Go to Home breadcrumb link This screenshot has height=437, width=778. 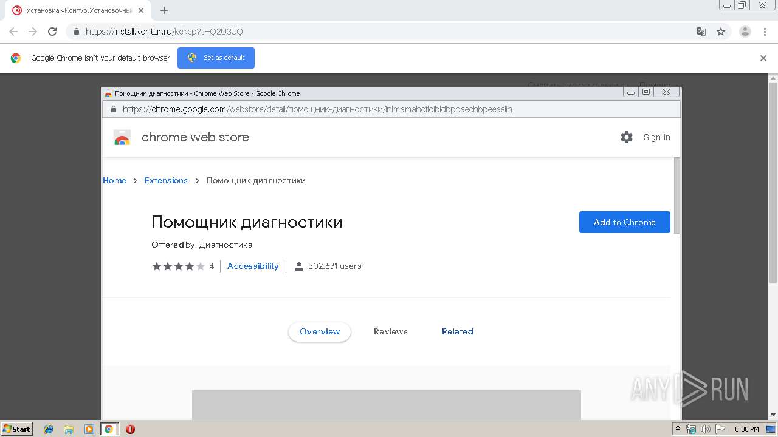point(114,180)
